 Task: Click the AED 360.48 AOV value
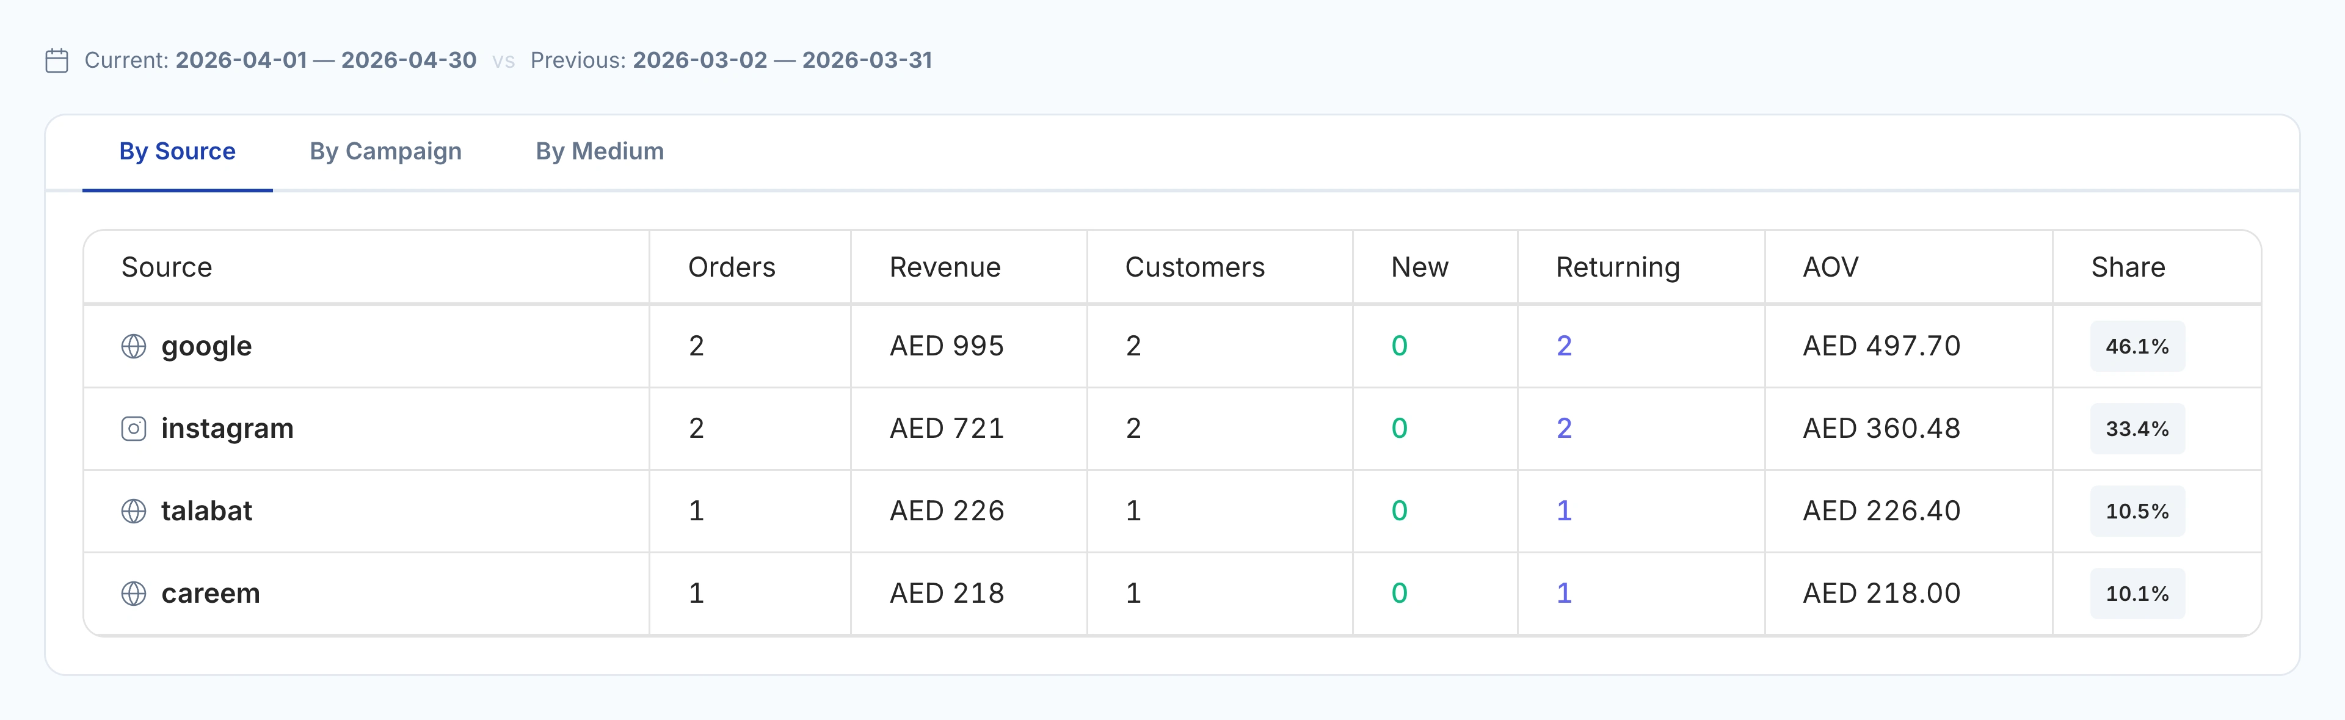pos(1881,428)
